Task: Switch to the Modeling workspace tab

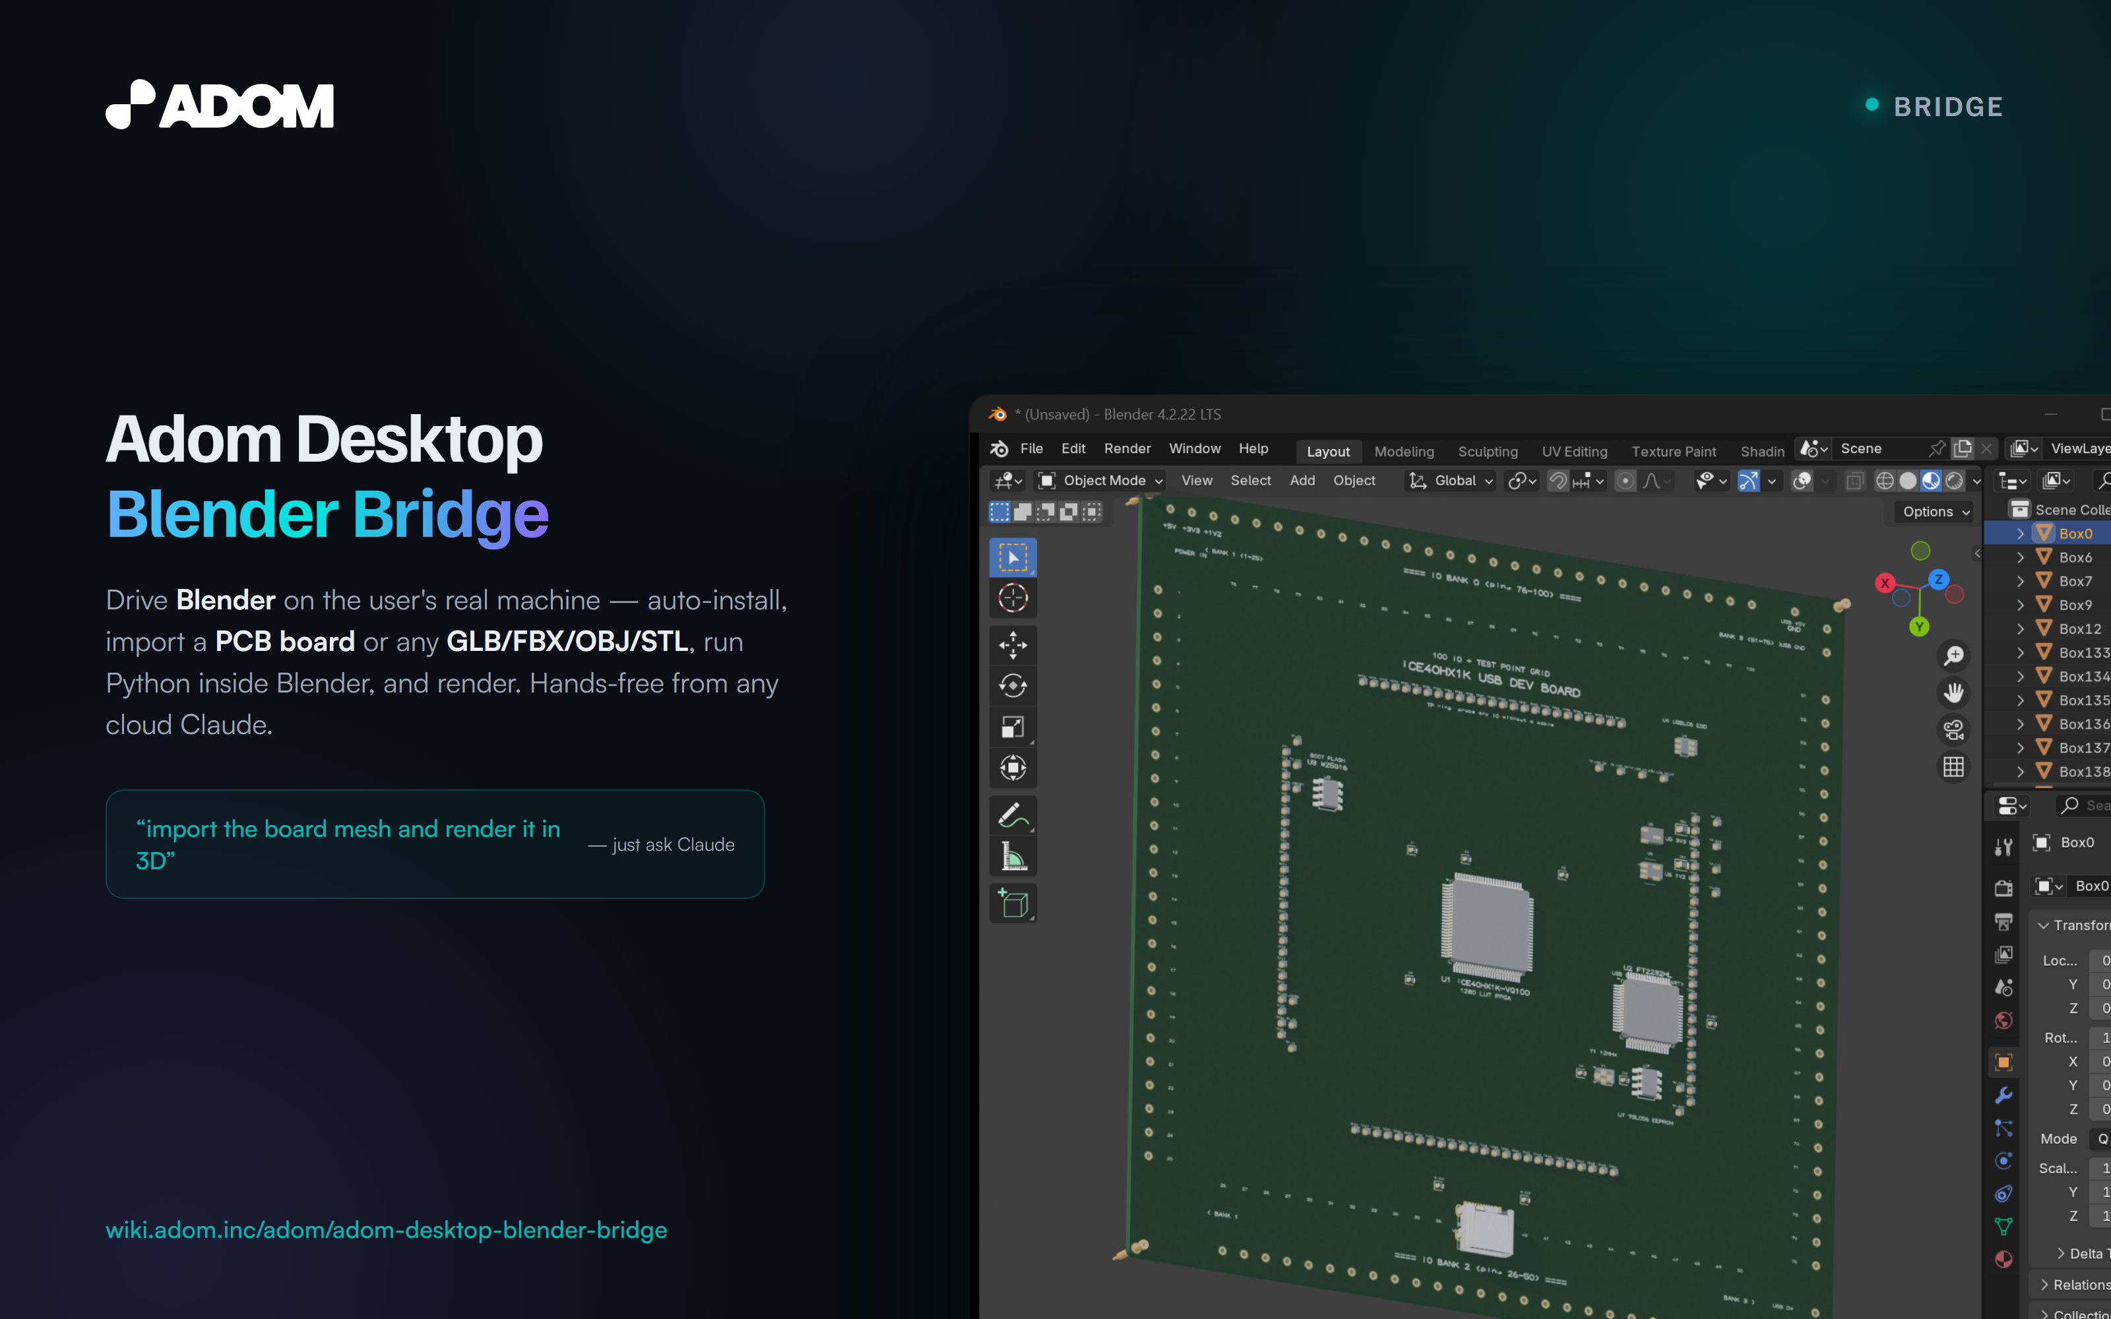Action: pyautogui.click(x=1404, y=451)
